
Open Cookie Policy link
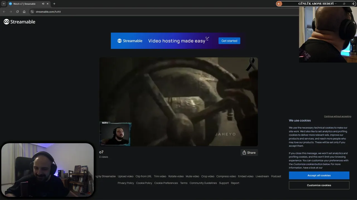144,183
